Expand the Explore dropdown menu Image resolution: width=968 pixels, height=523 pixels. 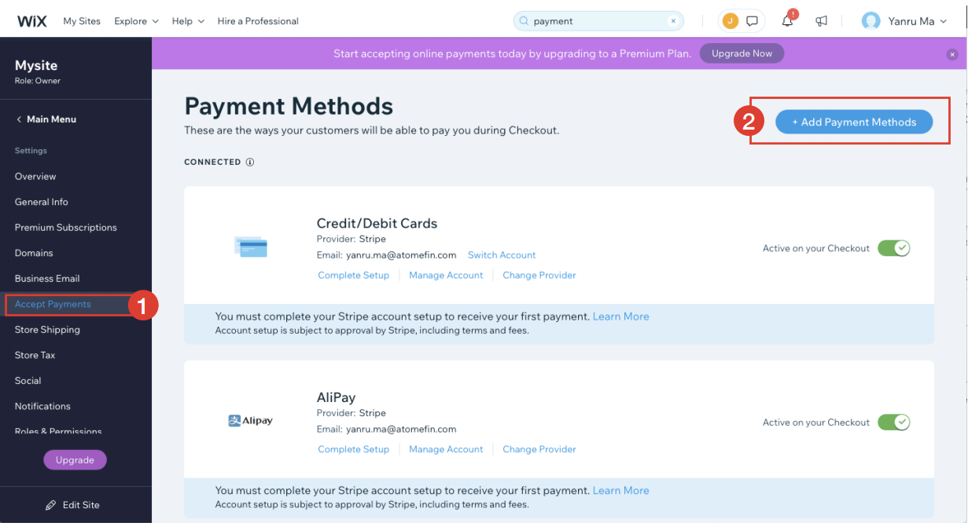134,21
